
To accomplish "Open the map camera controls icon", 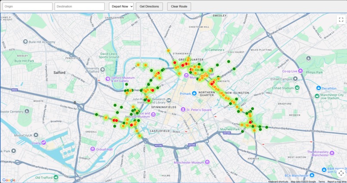I will pos(341,173).
